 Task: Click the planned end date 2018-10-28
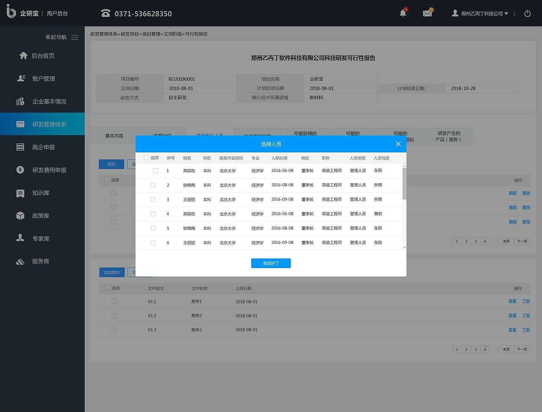463,88
